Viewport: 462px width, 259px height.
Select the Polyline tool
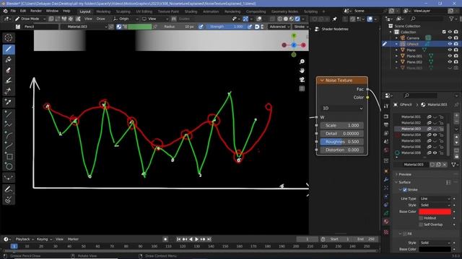8,124
